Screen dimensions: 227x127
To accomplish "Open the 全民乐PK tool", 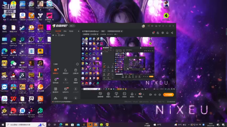I will 66,90.
